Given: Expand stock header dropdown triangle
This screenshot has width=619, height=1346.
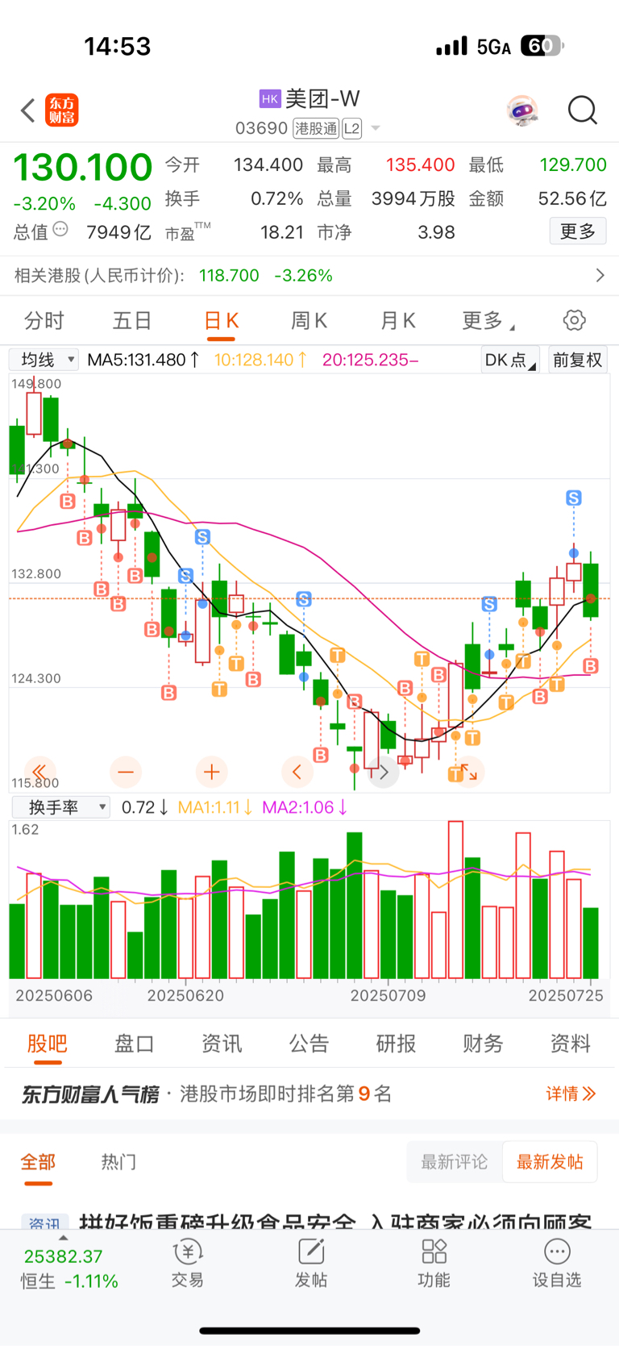Looking at the screenshot, I should [376, 128].
